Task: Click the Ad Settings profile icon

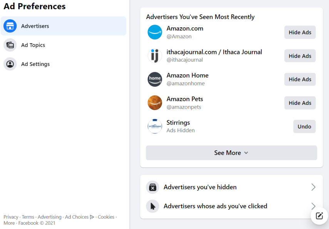Action: coord(10,64)
